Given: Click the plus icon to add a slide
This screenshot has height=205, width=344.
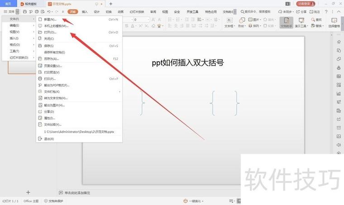Looking at the screenshot, I should [28, 192].
